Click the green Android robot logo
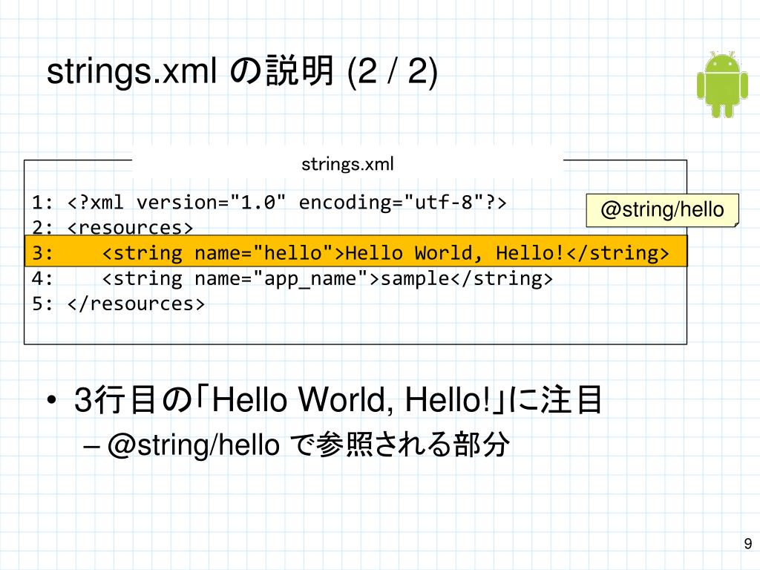The width and height of the screenshot is (760, 570). [722, 85]
